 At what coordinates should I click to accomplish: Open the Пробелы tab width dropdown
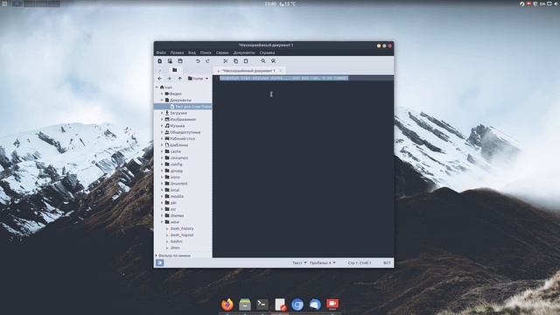coord(323,262)
